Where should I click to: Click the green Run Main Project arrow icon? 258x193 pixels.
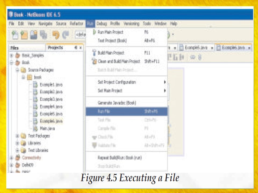coord(94,32)
